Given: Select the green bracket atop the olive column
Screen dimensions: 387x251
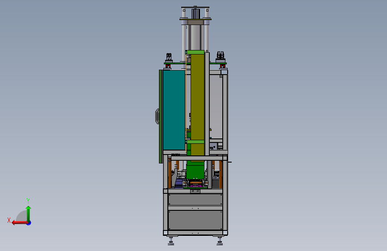Looking at the screenshot, I should 195,52.
